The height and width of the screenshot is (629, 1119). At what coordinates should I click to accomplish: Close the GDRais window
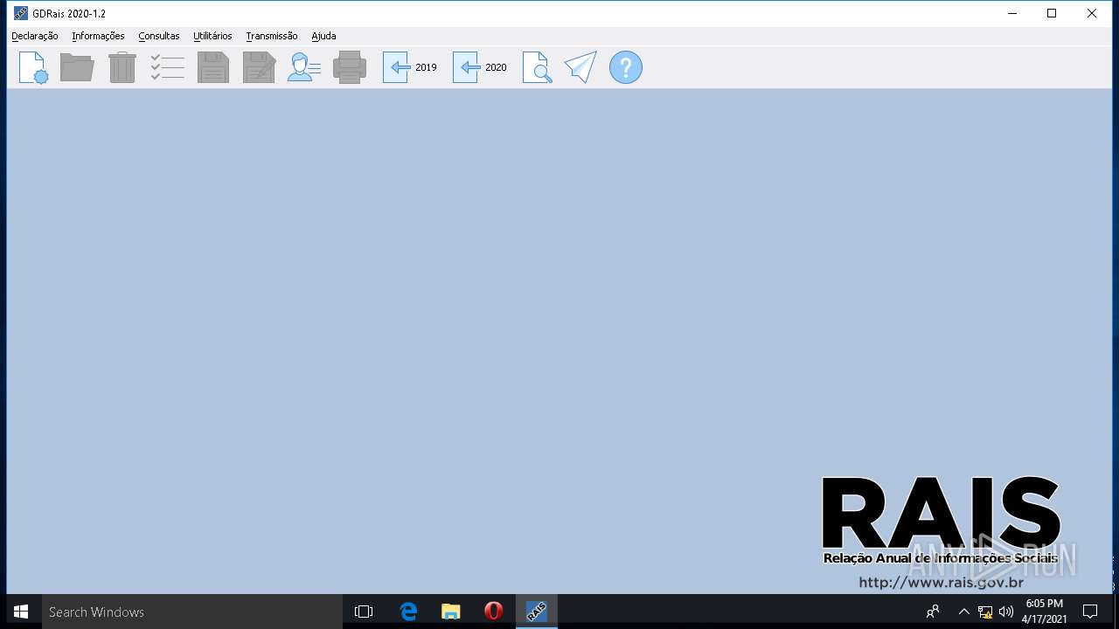tap(1092, 13)
